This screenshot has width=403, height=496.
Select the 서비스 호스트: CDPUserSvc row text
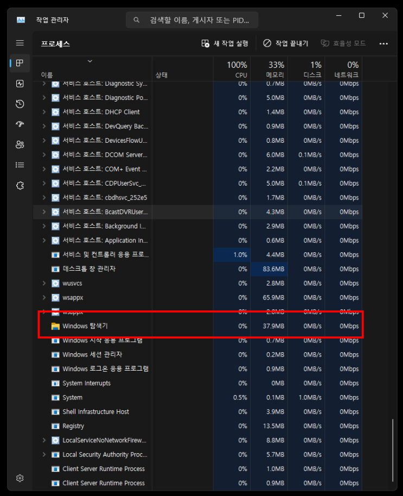pyautogui.click(x=104, y=183)
